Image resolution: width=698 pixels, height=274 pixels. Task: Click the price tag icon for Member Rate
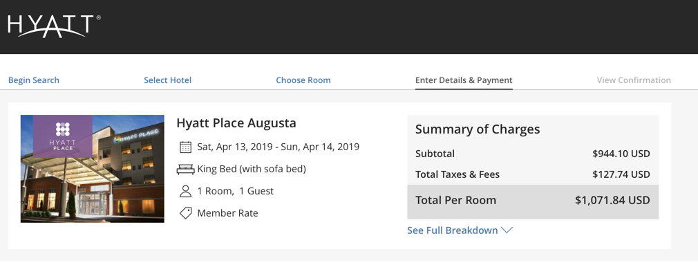point(185,213)
